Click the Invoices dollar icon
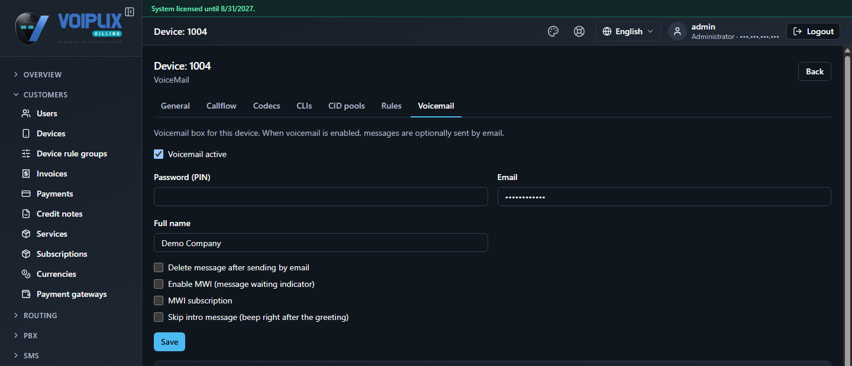 [x=26, y=174]
